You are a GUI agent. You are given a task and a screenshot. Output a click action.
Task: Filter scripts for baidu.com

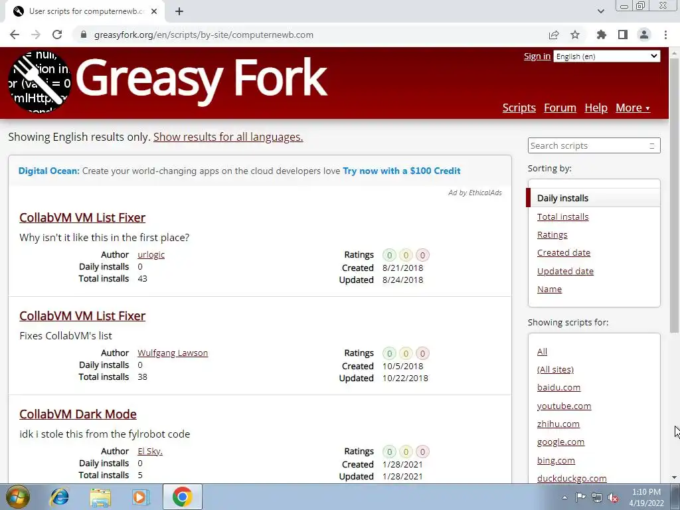[558, 387]
